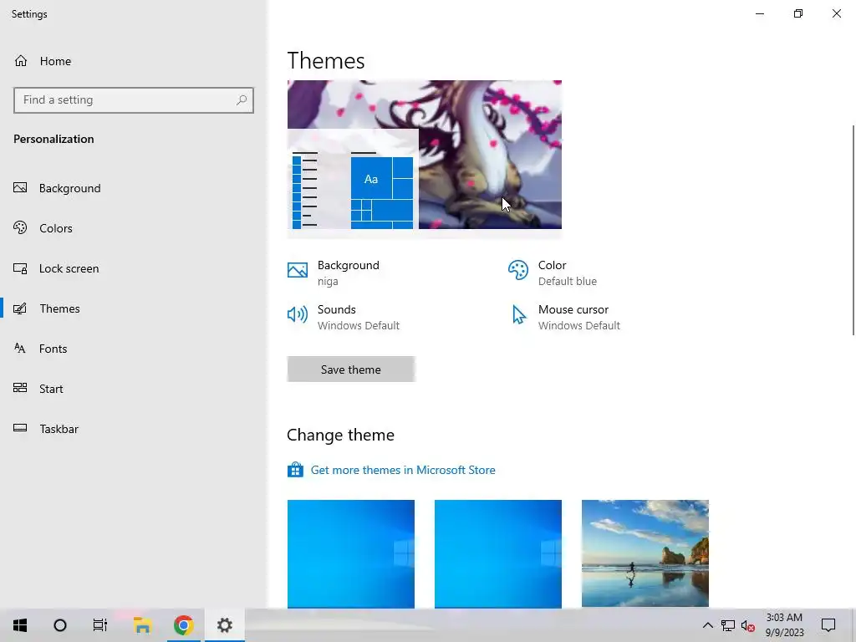This screenshot has height=642, width=856.
Task: Click the theme Color palette icon
Action: pos(518,270)
